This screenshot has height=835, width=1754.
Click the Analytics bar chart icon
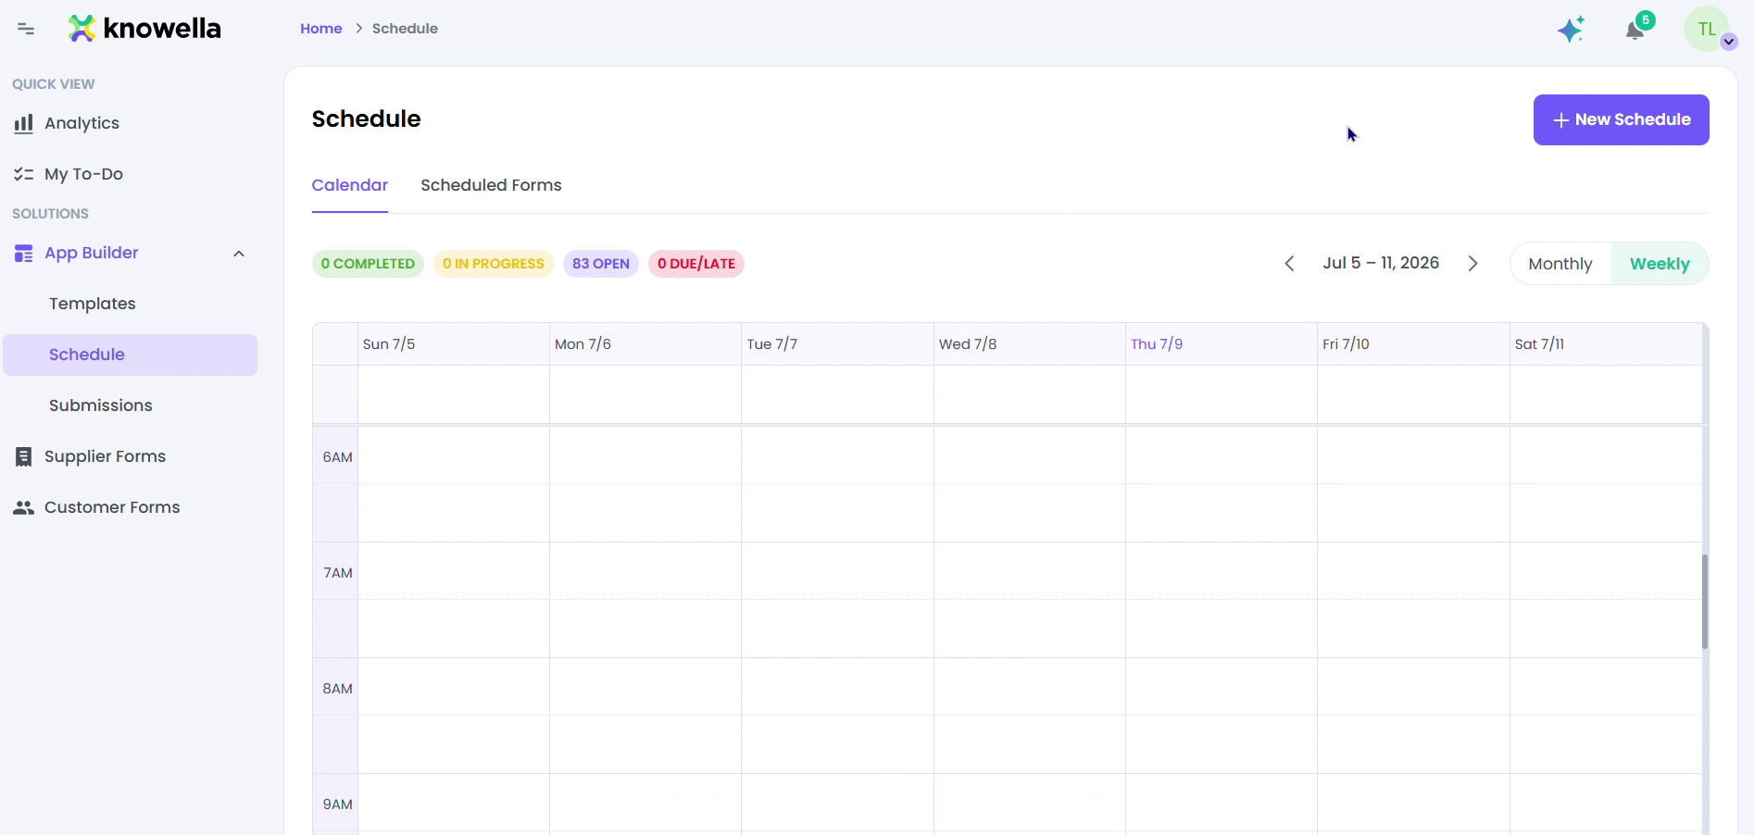tap(24, 123)
